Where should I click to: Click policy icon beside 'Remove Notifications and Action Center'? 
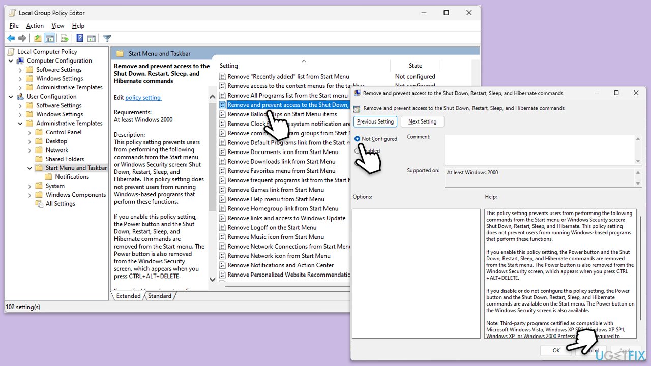coord(223,265)
